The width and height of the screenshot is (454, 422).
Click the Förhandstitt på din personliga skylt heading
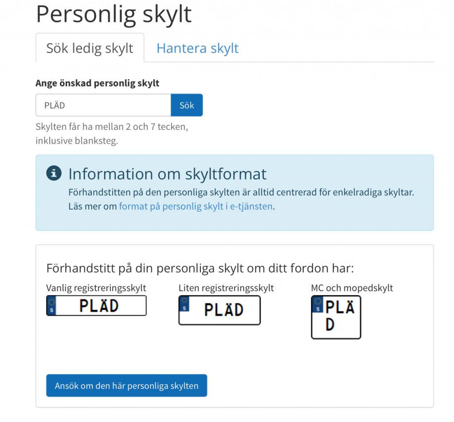[200, 268]
